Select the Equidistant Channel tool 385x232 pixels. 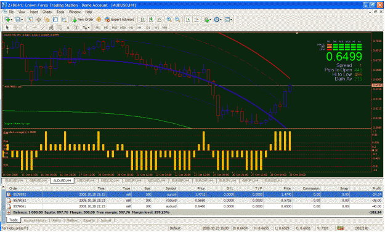coord(51,28)
